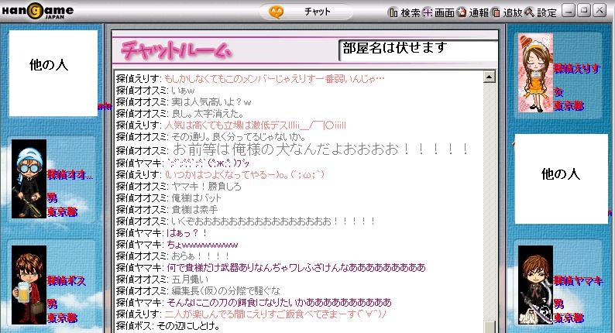
Task: Click the orange chat emblem icon
Action: click(x=276, y=12)
